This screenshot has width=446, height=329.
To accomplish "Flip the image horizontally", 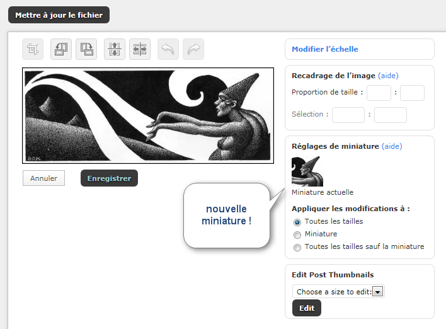I will tap(140, 49).
